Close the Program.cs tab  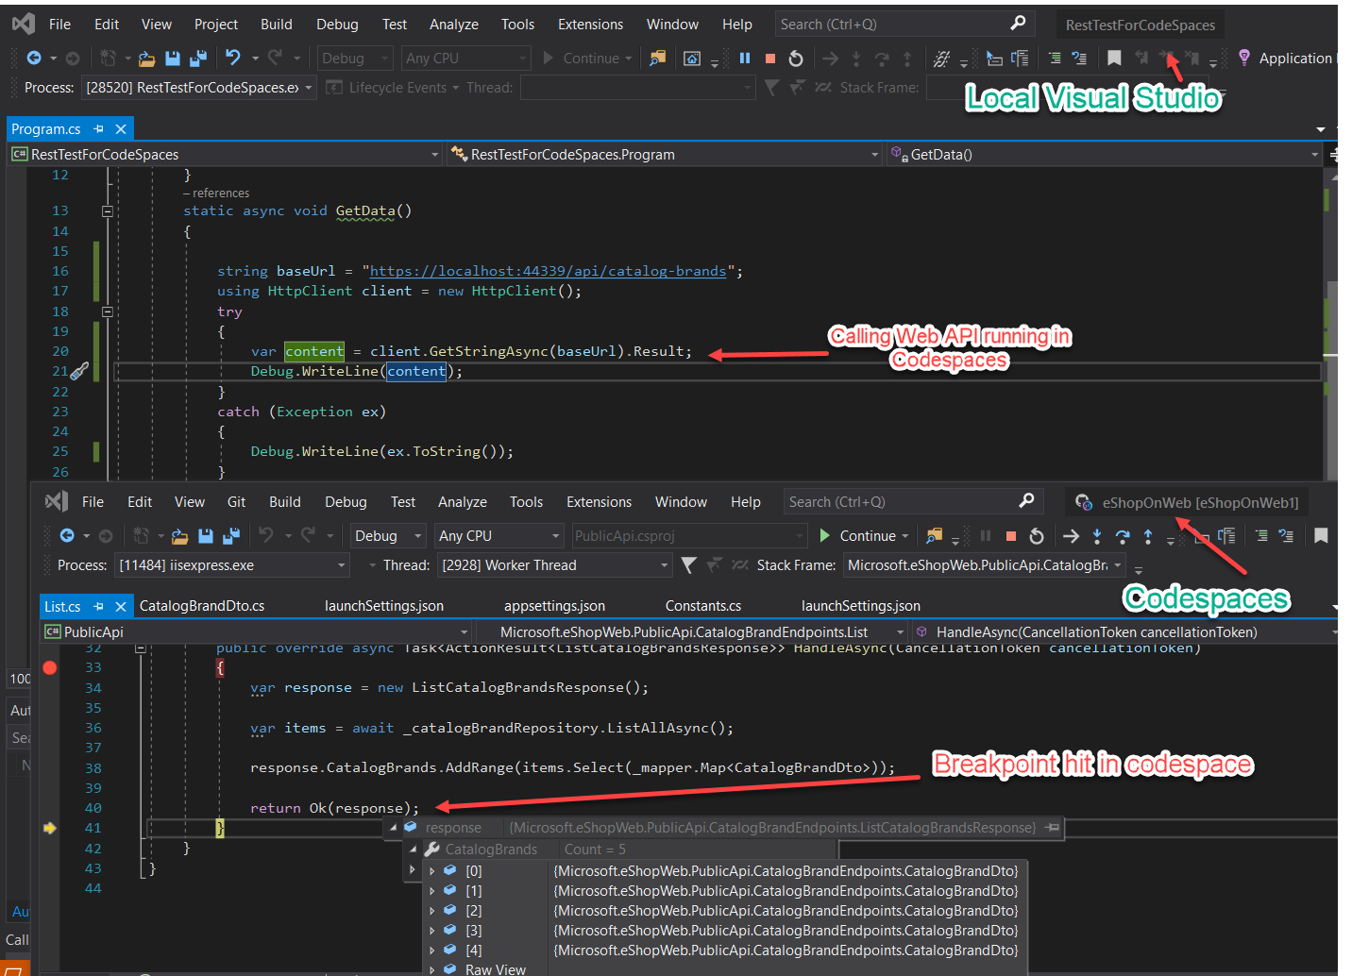coord(121,128)
